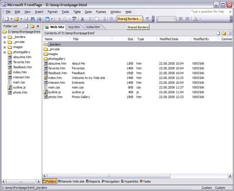Click the Format Painter icon
Image resolution: width=234 pixels, height=191 pixels.
[89, 19]
